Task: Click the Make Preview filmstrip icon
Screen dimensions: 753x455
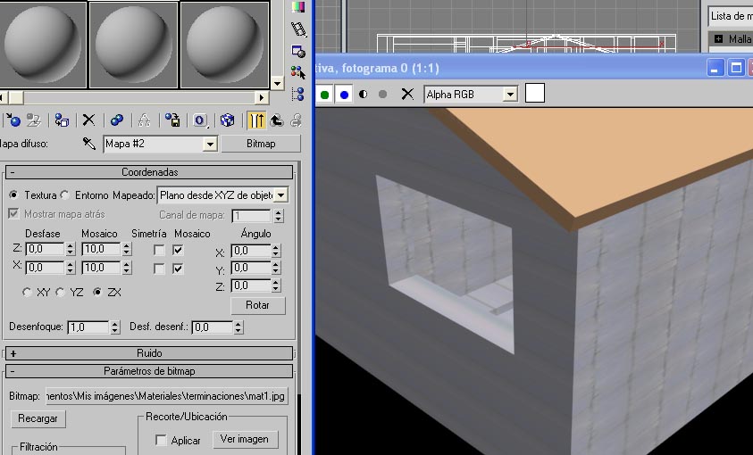Action: point(298,29)
